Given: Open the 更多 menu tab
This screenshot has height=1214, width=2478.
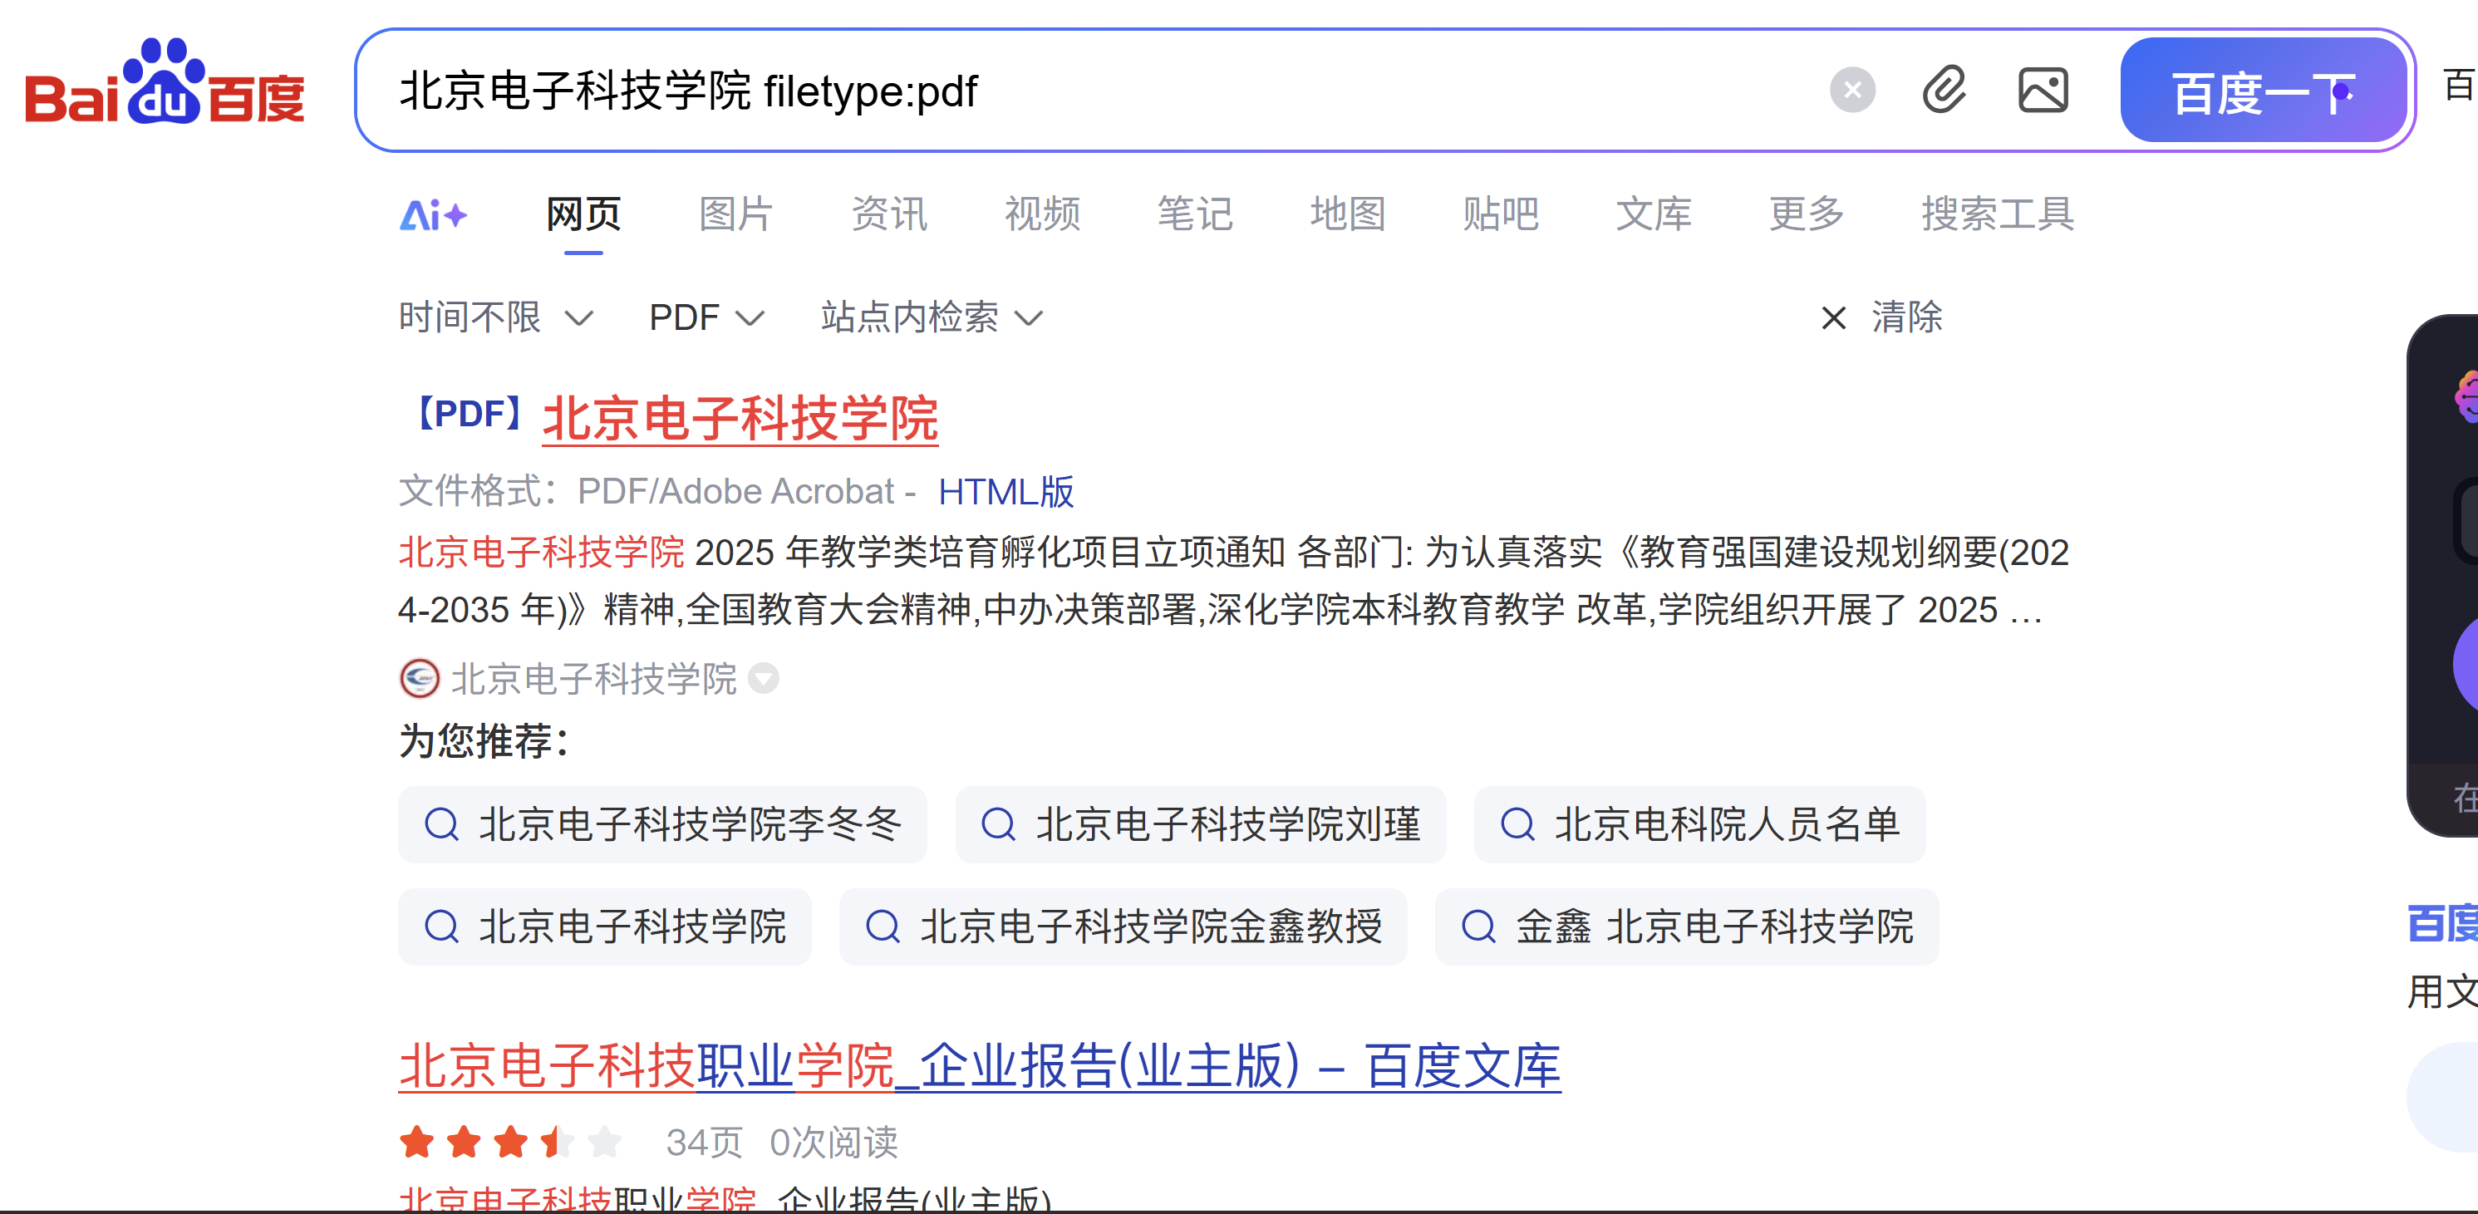Looking at the screenshot, I should [1806, 214].
